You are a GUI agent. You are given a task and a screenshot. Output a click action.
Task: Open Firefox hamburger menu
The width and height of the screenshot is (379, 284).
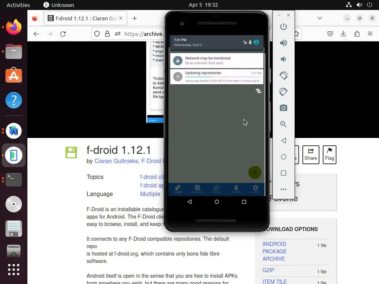tap(370, 34)
